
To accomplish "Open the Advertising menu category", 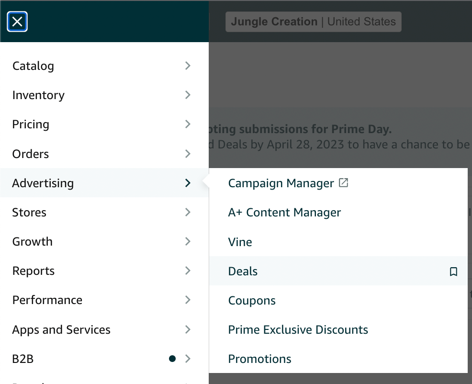I will pos(104,183).
